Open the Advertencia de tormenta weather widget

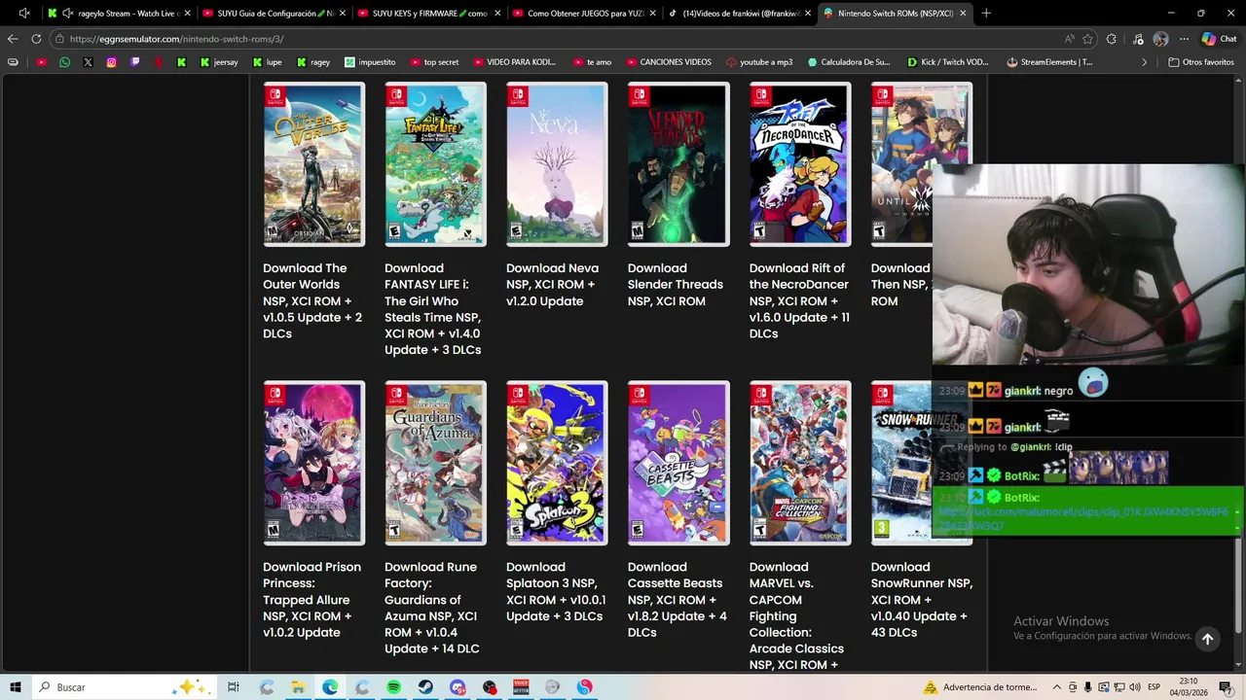(x=980, y=687)
